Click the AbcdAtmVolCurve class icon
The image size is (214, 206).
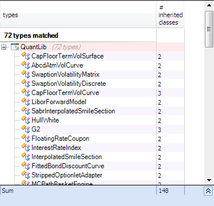tap(26, 65)
